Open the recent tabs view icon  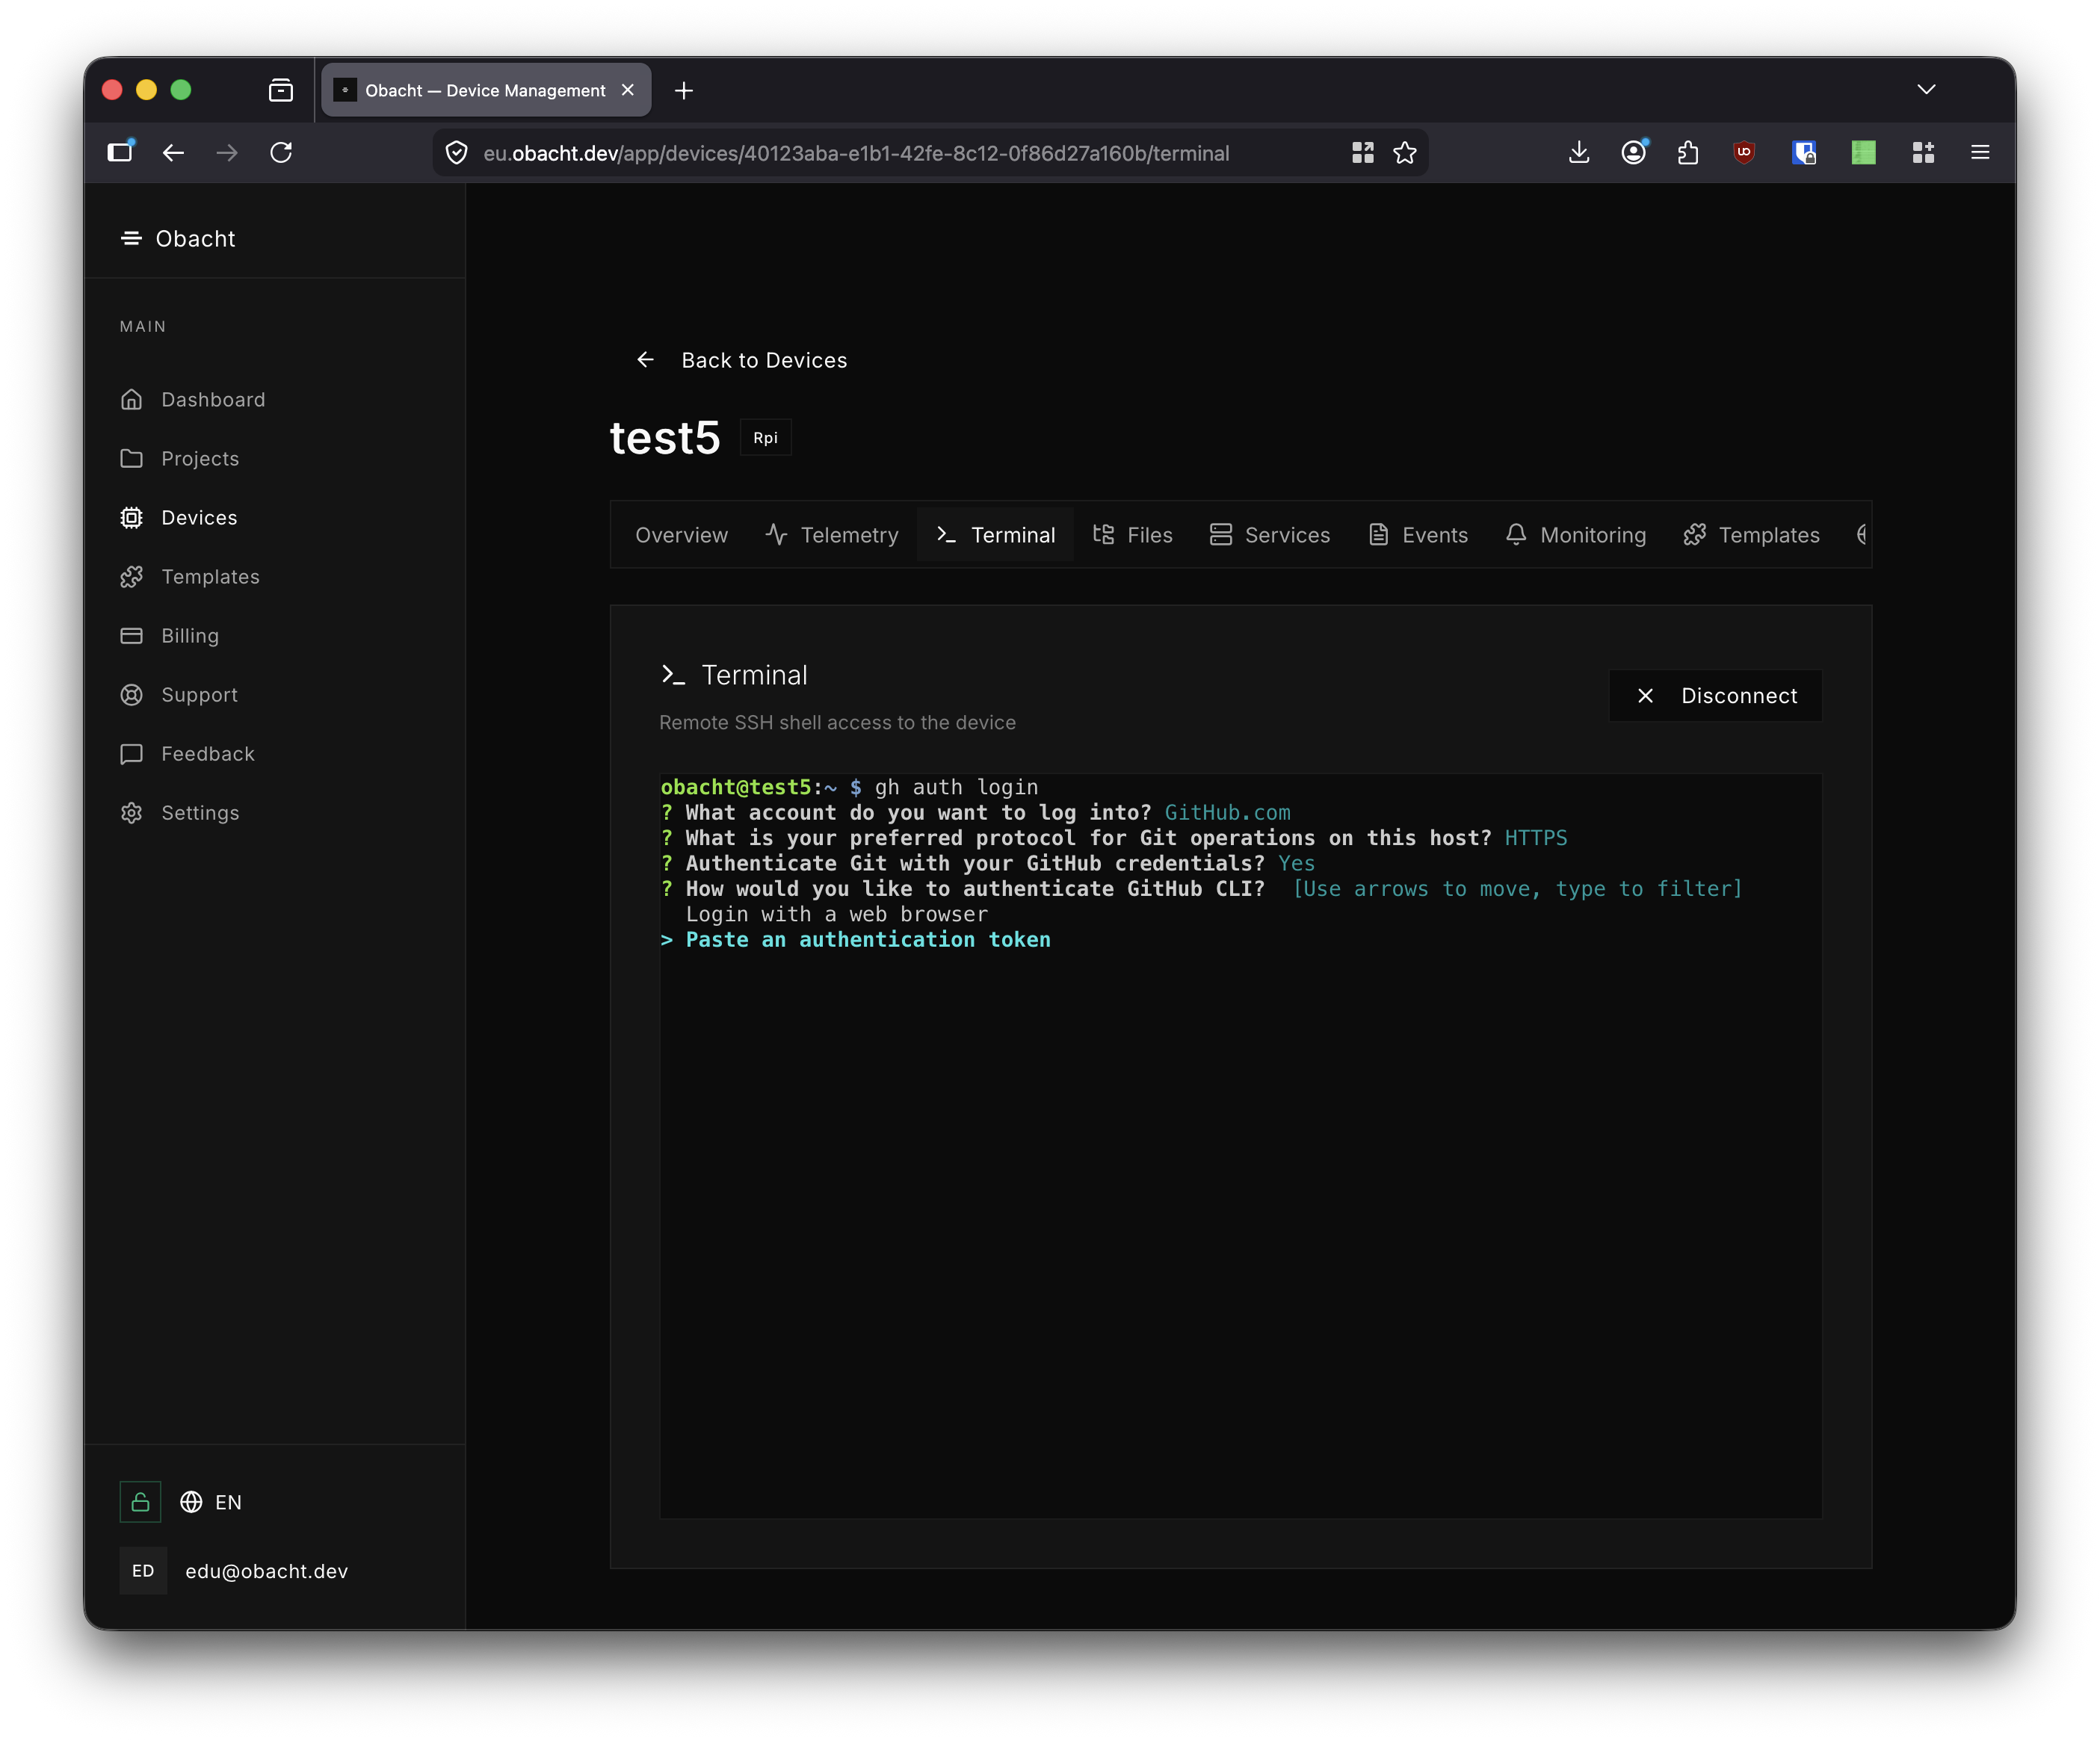point(281,91)
